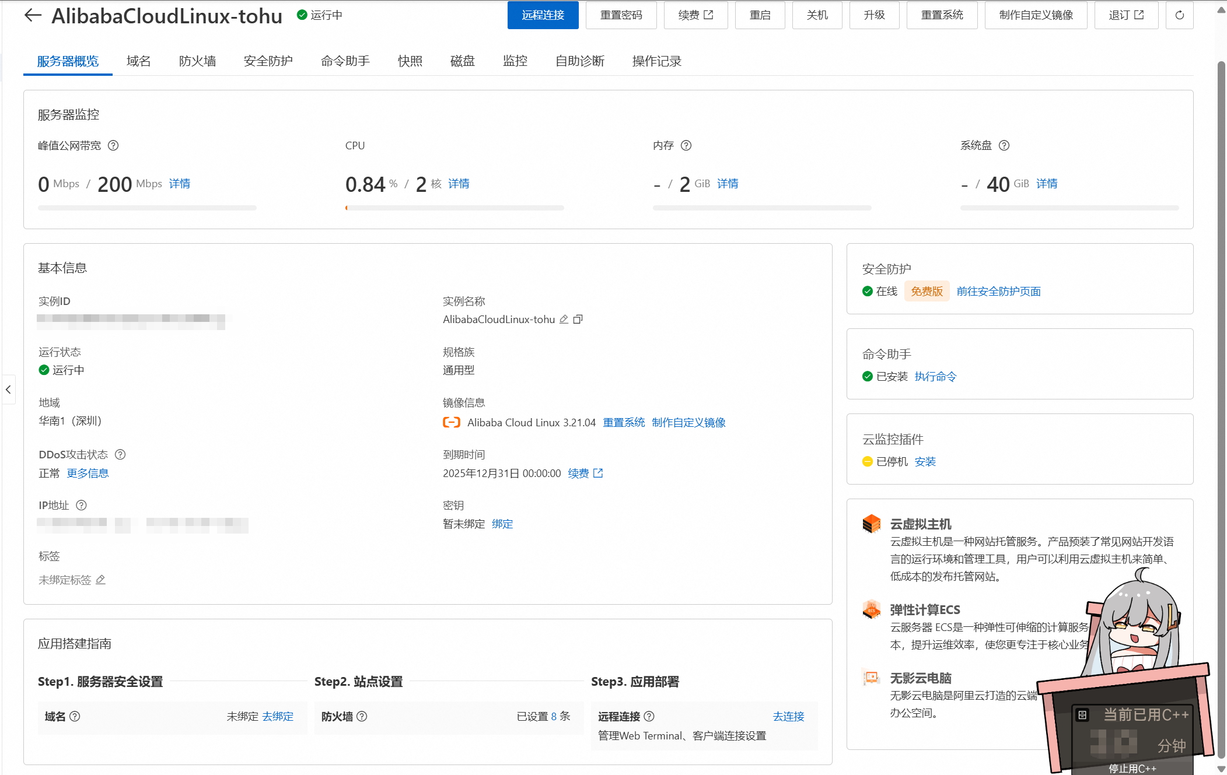
Task: Click the 弹性计算ECS product icon
Action: [x=872, y=609]
